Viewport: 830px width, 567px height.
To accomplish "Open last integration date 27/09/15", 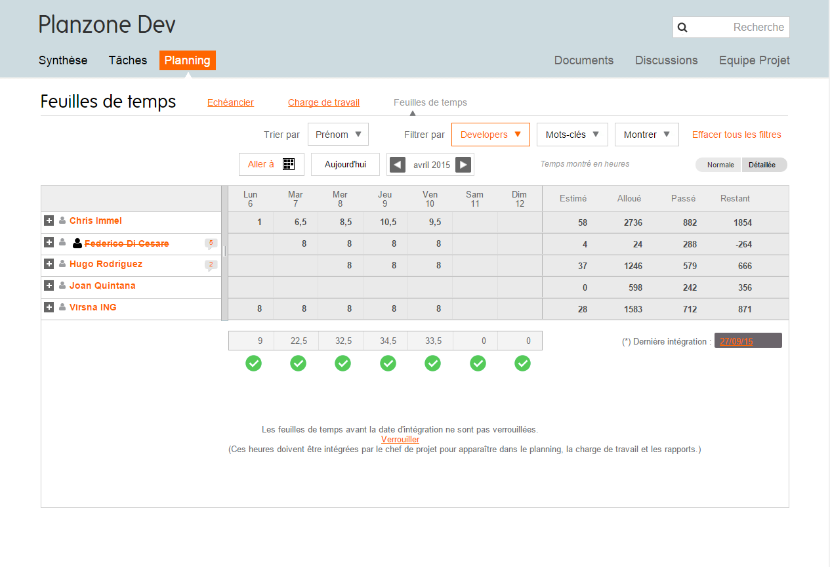I will pyautogui.click(x=736, y=341).
